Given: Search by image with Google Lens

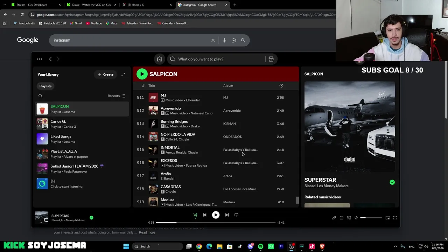Looking at the screenshot, I should coord(234,40).
